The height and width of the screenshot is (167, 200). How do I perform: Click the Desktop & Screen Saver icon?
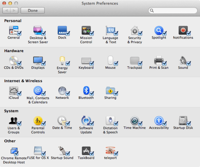point(38,30)
